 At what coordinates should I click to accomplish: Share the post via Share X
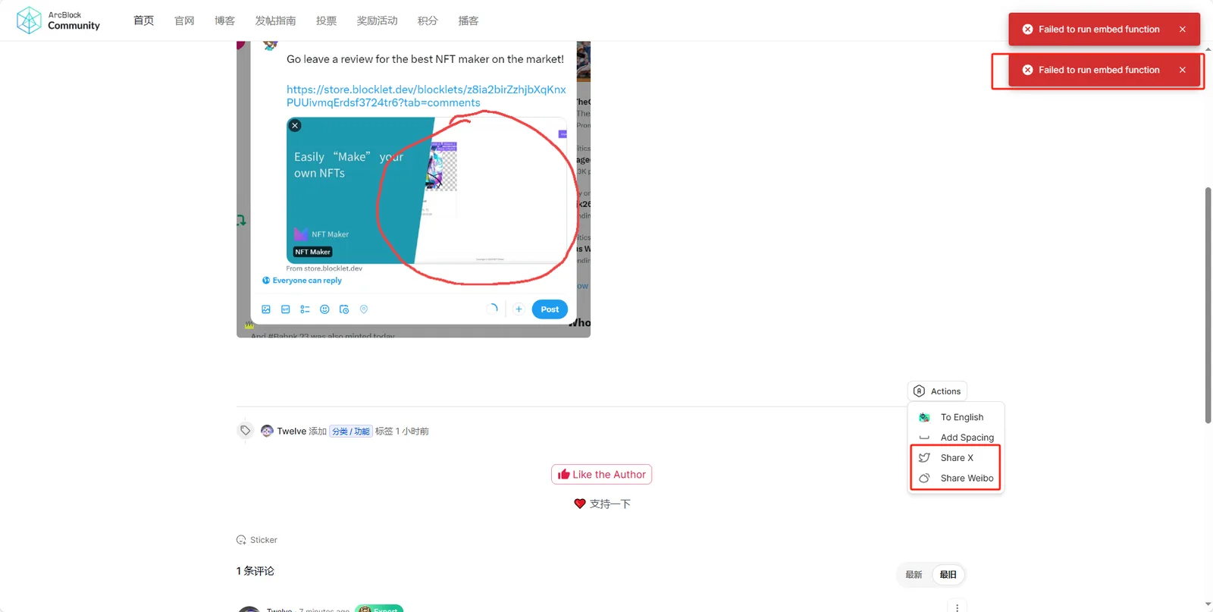pos(956,458)
